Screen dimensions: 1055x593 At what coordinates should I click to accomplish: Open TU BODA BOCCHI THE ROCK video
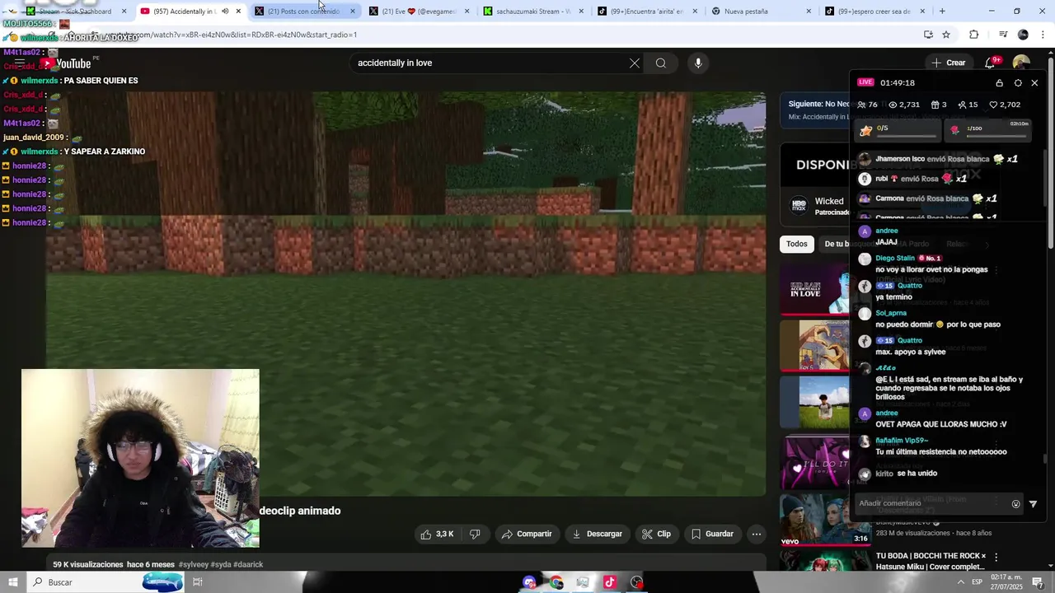click(x=931, y=561)
